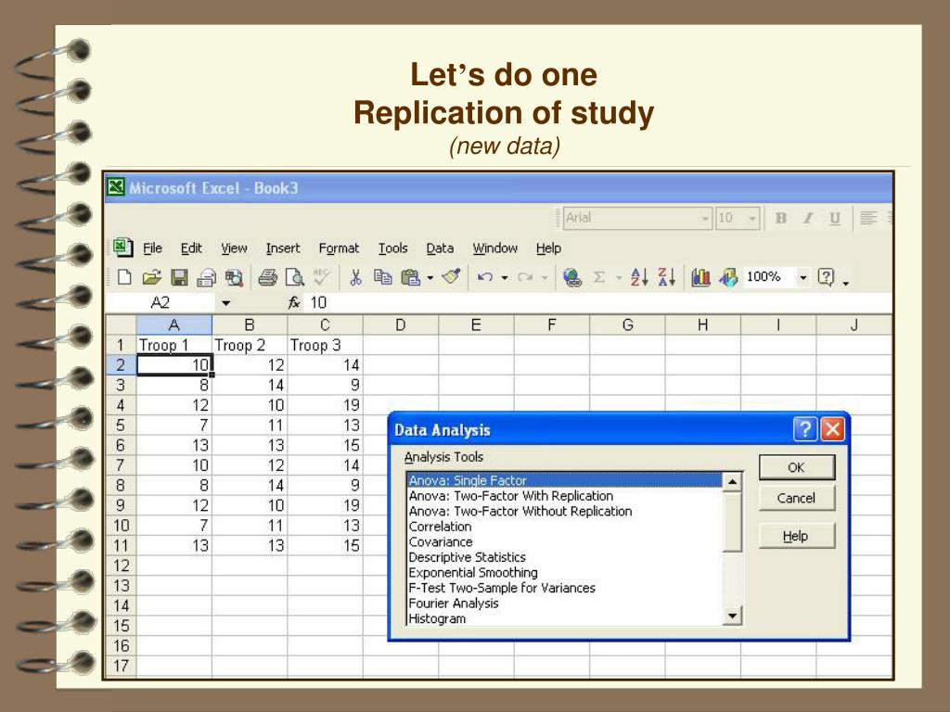Expand the toolbar options arrow after Help icon
Screen dimensions: 950x712
tap(845, 282)
